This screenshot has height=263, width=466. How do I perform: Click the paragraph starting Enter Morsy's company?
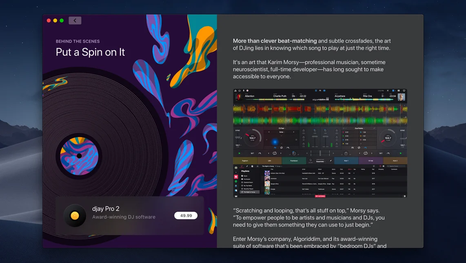(x=310, y=242)
